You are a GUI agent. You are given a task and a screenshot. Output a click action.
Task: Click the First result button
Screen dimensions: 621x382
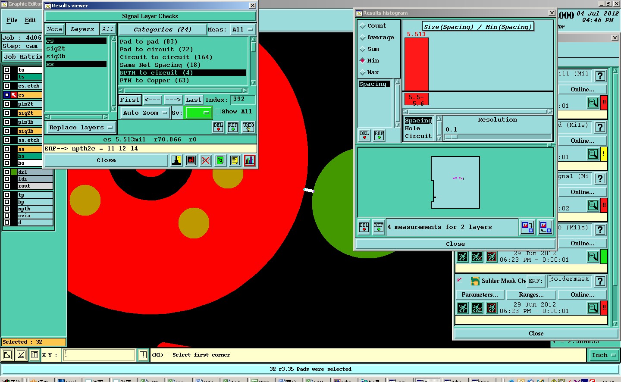[x=130, y=100]
